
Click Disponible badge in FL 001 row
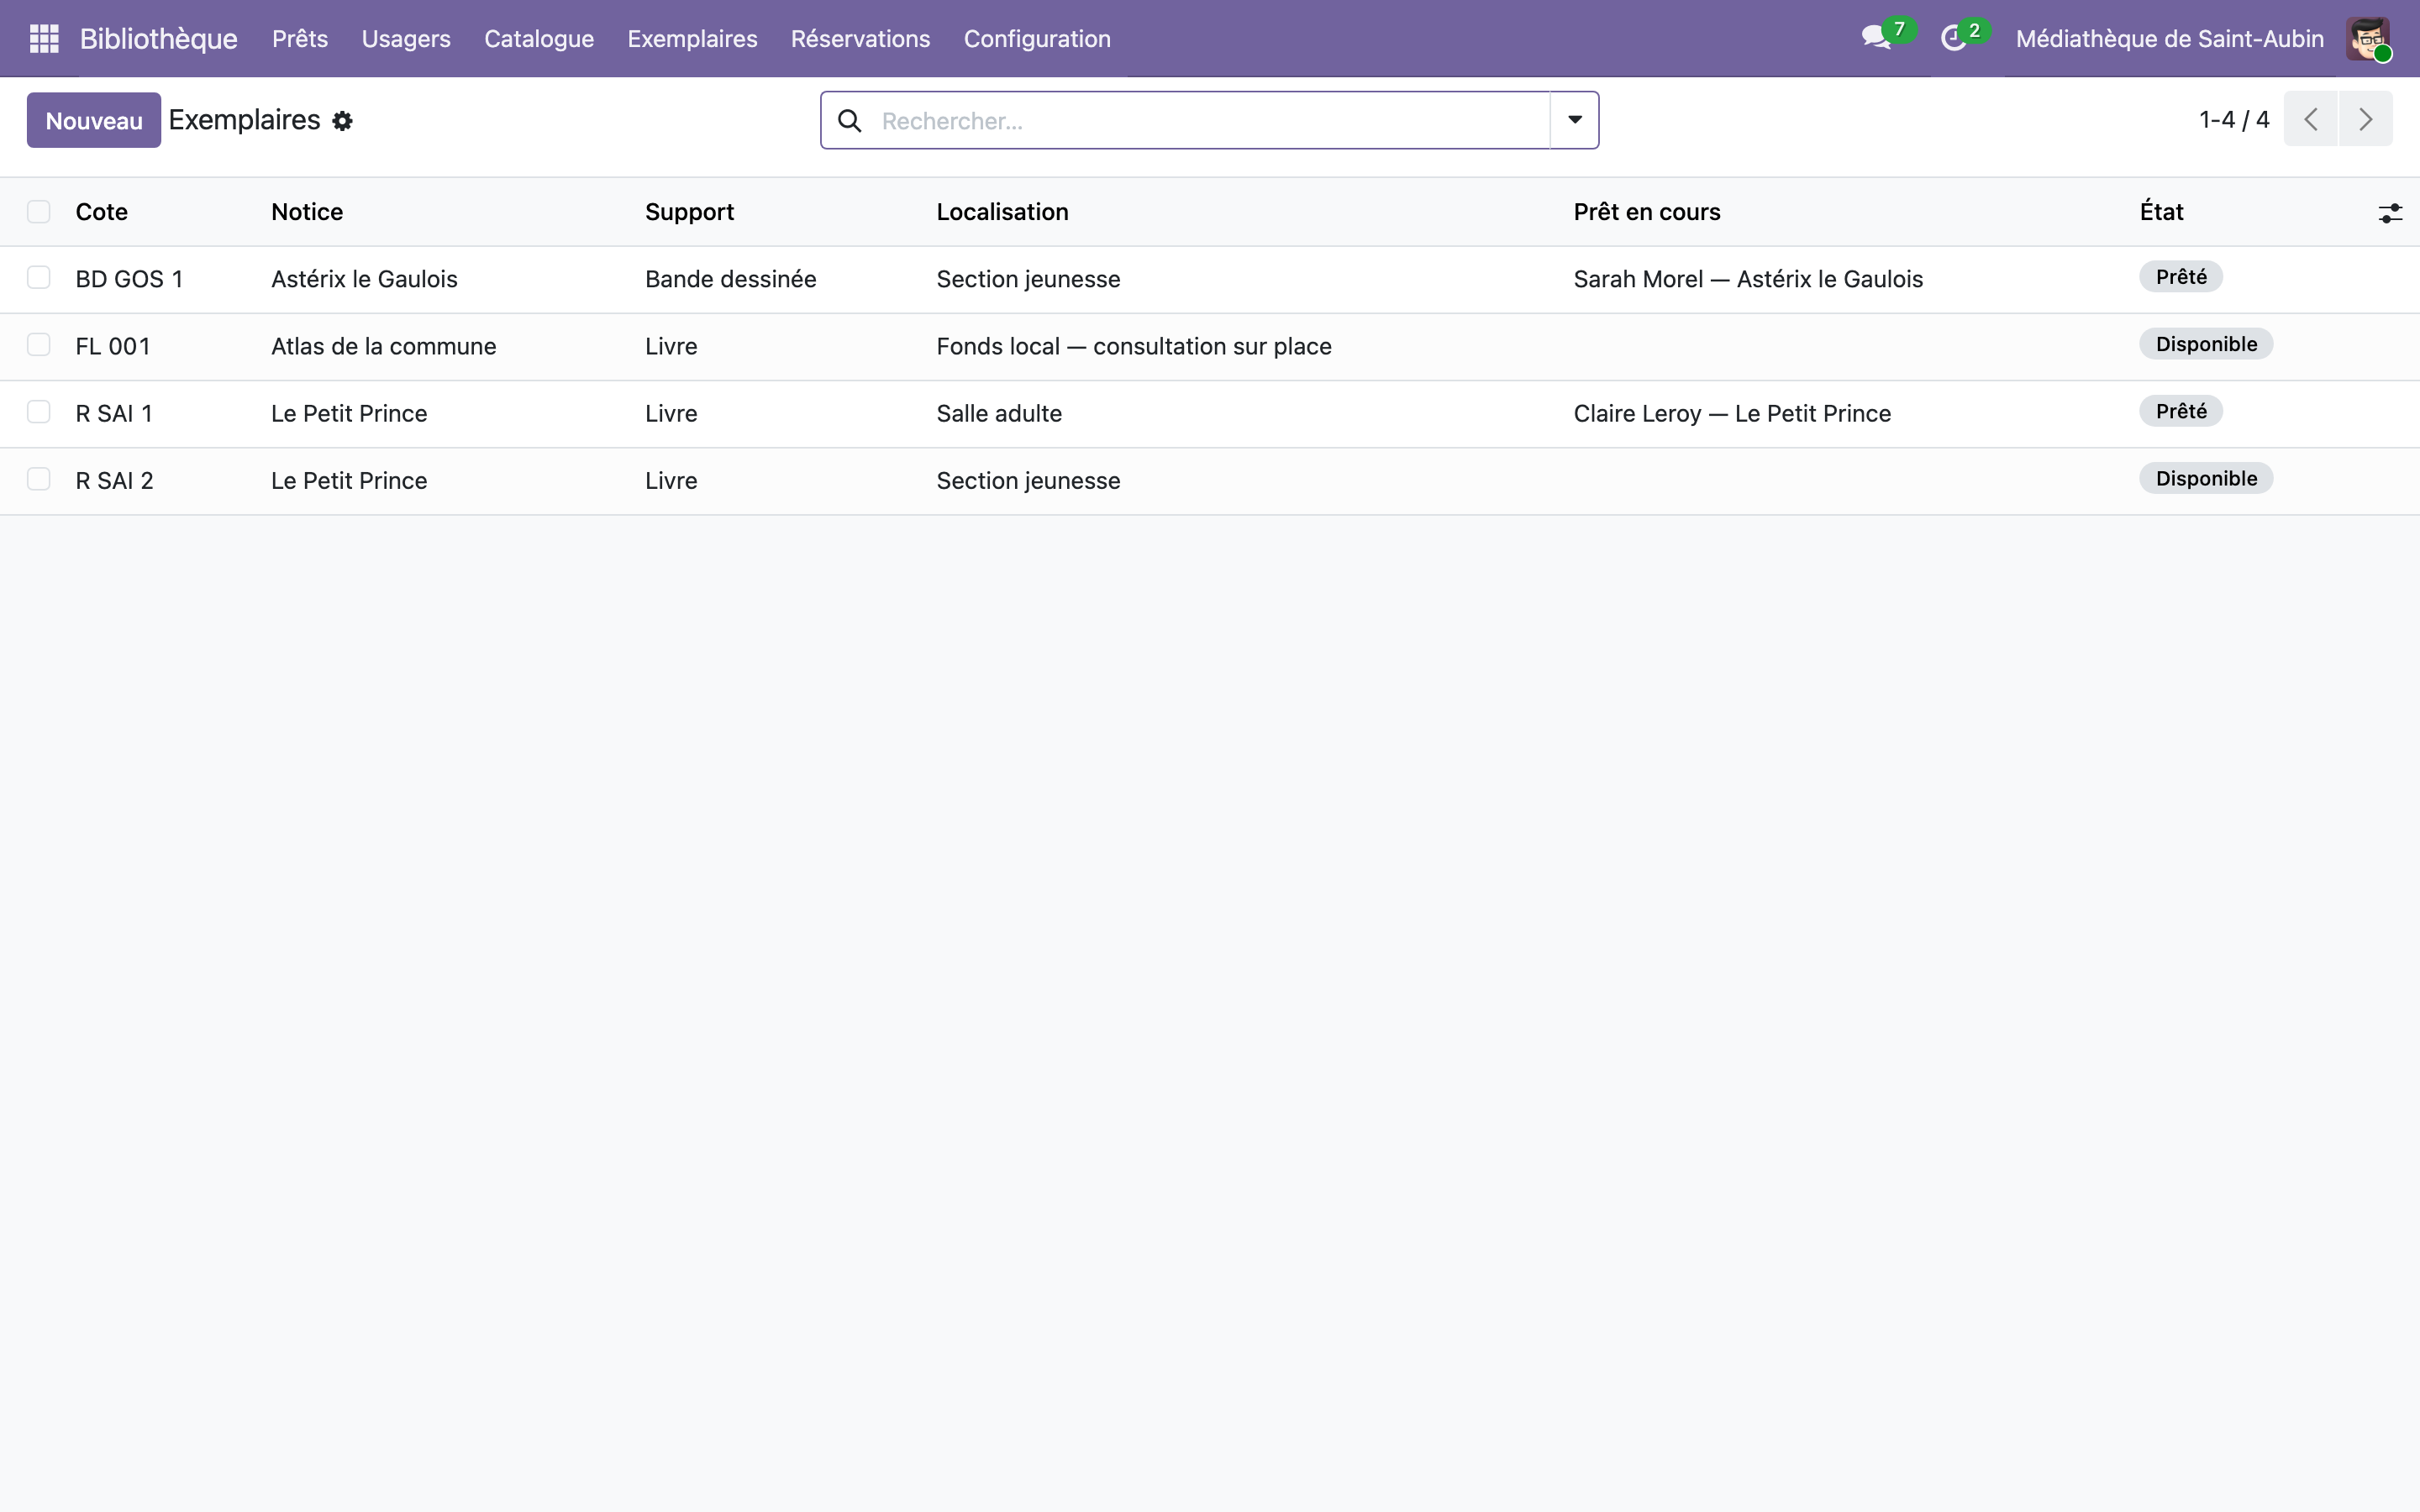[x=2206, y=344]
